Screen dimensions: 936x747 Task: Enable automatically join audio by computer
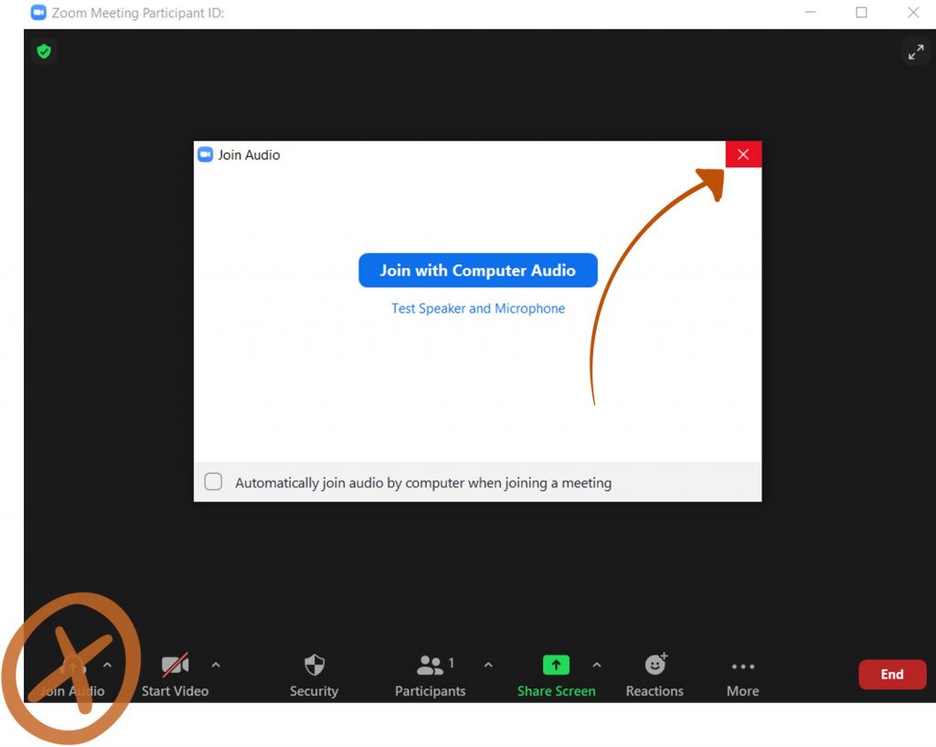(213, 481)
